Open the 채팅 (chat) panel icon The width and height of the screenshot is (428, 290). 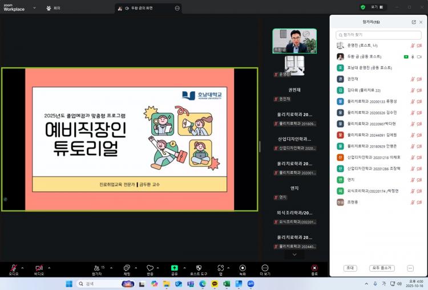(127, 267)
